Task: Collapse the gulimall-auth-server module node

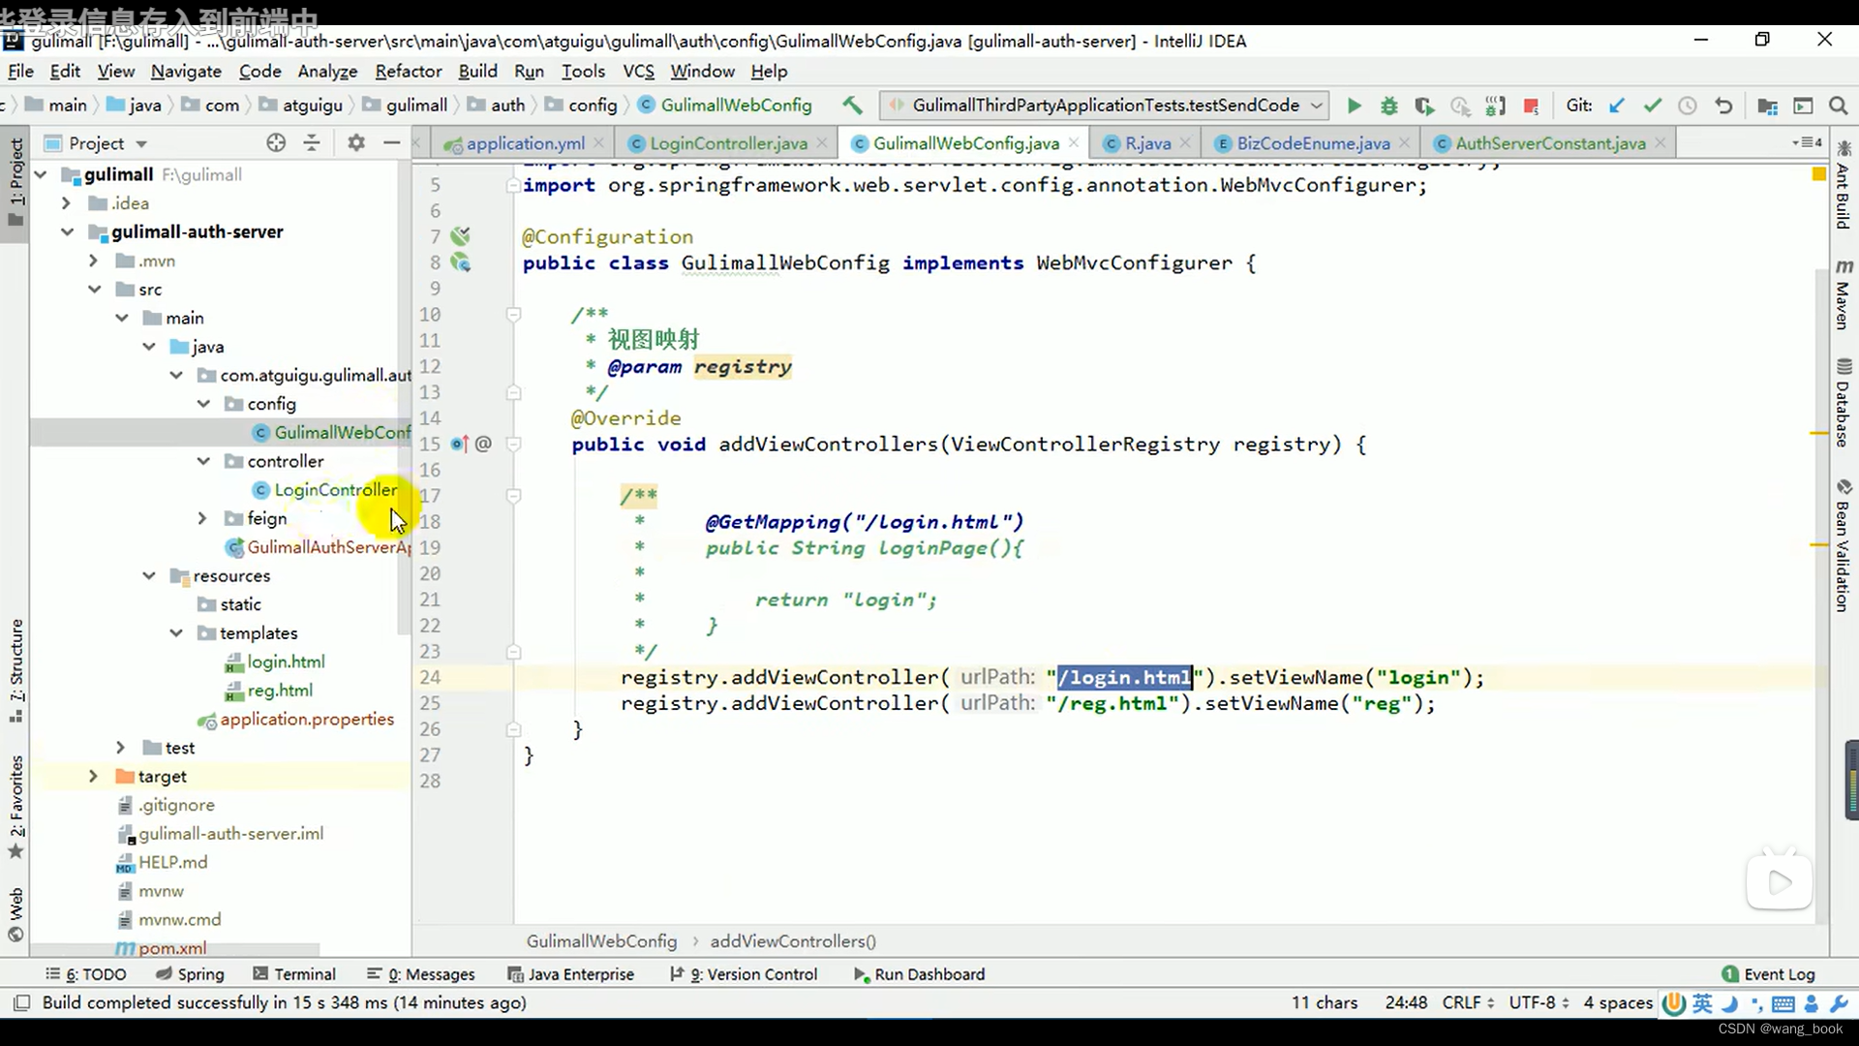Action: pos(67,231)
